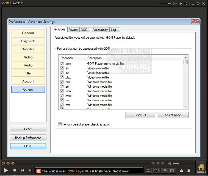Click the Reset button
This screenshot has height=176, width=208.
point(28,129)
